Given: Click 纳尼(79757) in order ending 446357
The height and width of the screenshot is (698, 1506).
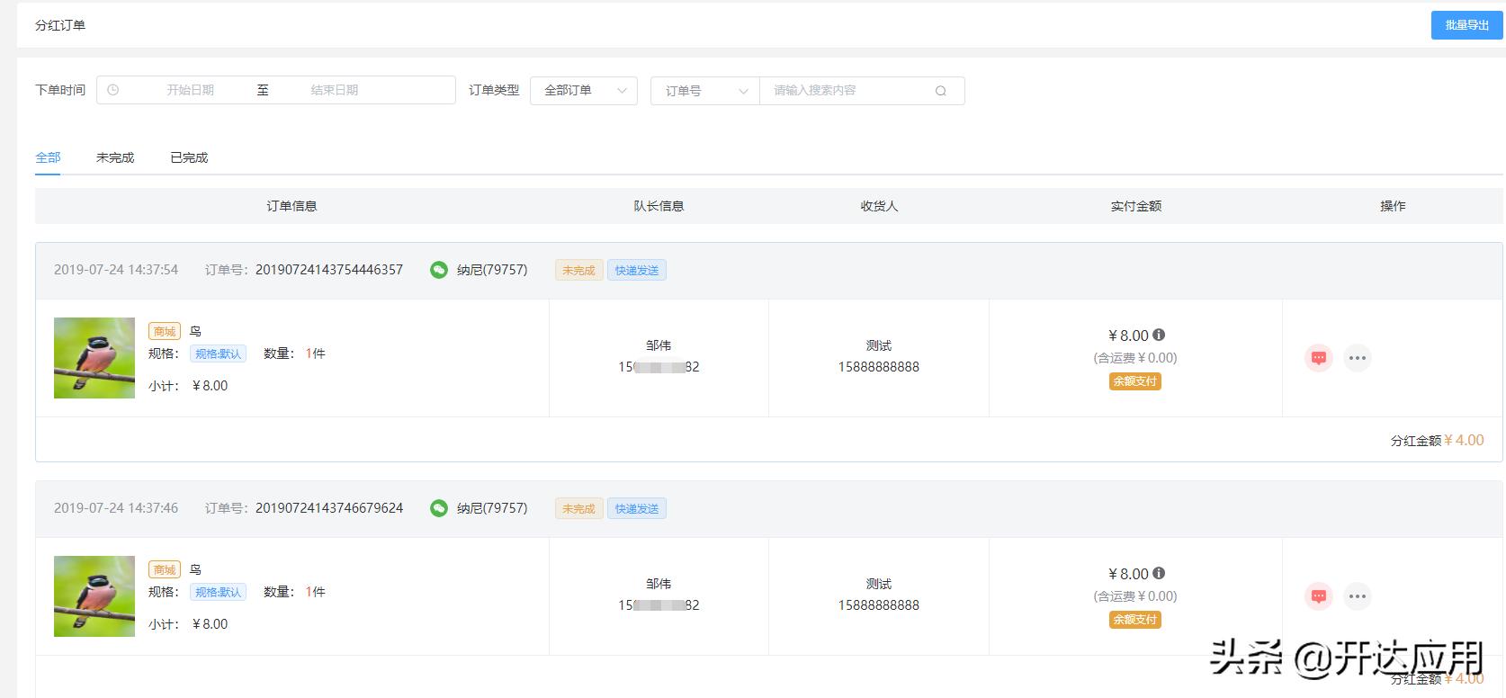Looking at the screenshot, I should [492, 270].
